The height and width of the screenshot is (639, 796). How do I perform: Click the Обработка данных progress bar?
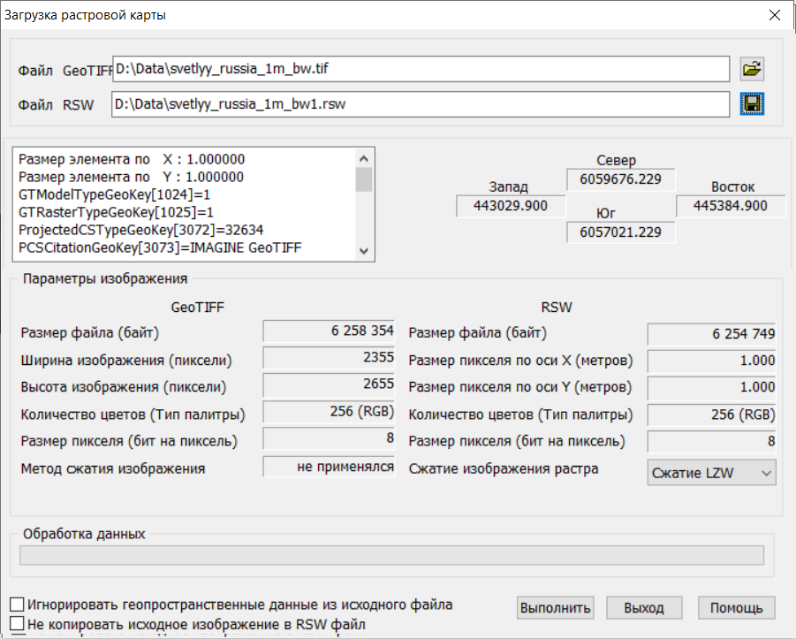[x=391, y=555]
